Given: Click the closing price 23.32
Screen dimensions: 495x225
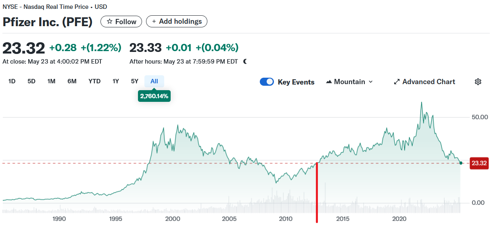Looking at the screenshot, I should point(24,48).
